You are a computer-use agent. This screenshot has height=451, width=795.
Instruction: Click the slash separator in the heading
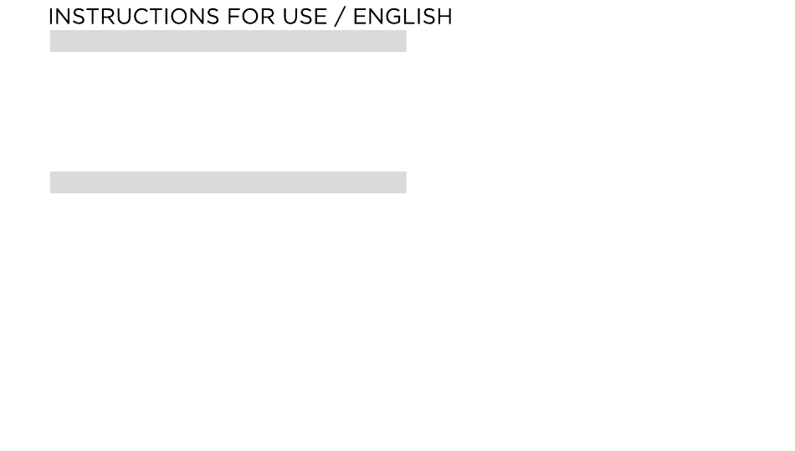(x=340, y=17)
